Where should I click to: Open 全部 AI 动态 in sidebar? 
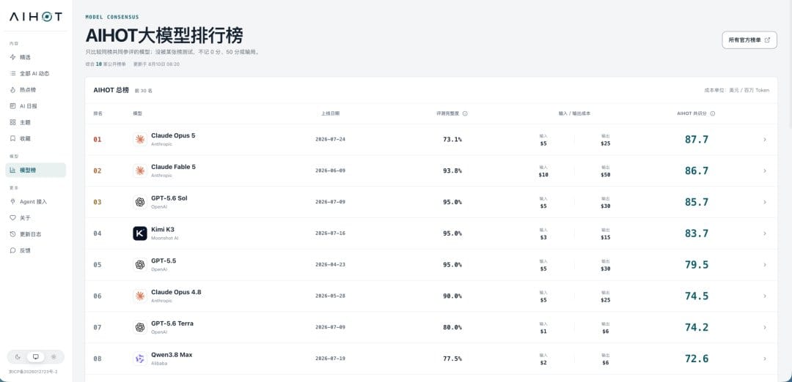(x=35, y=74)
